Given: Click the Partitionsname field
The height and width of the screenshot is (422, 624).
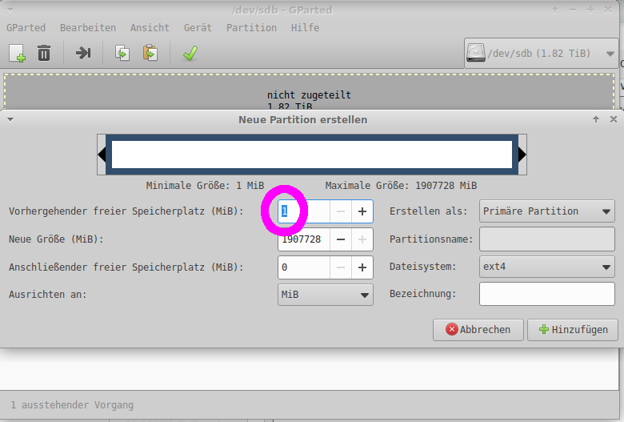Looking at the screenshot, I should [546, 239].
